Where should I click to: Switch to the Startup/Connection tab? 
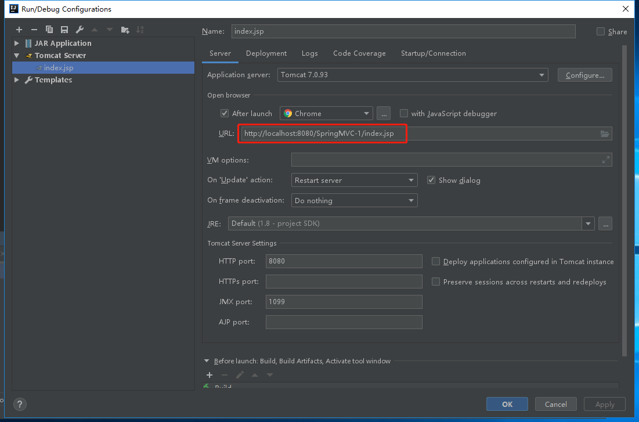click(433, 53)
